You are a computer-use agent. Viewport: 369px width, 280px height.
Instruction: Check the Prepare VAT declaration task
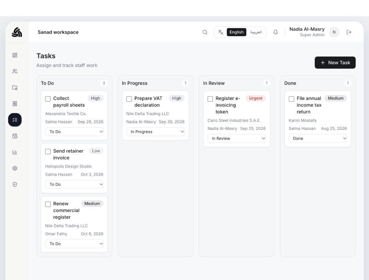[x=129, y=99]
